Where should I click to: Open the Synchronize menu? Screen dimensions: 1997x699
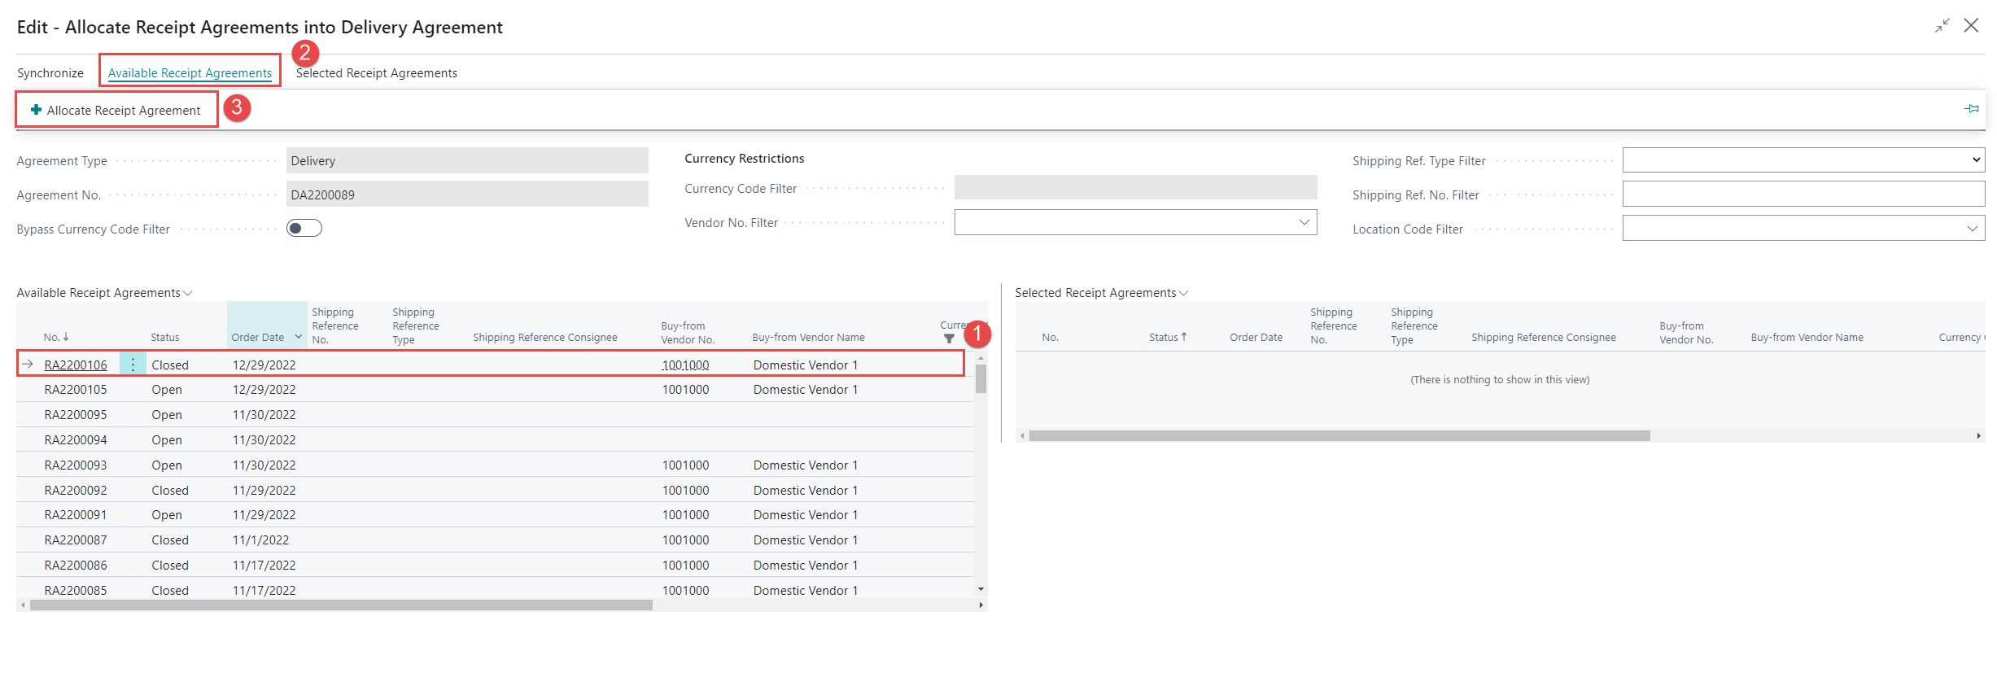click(50, 73)
